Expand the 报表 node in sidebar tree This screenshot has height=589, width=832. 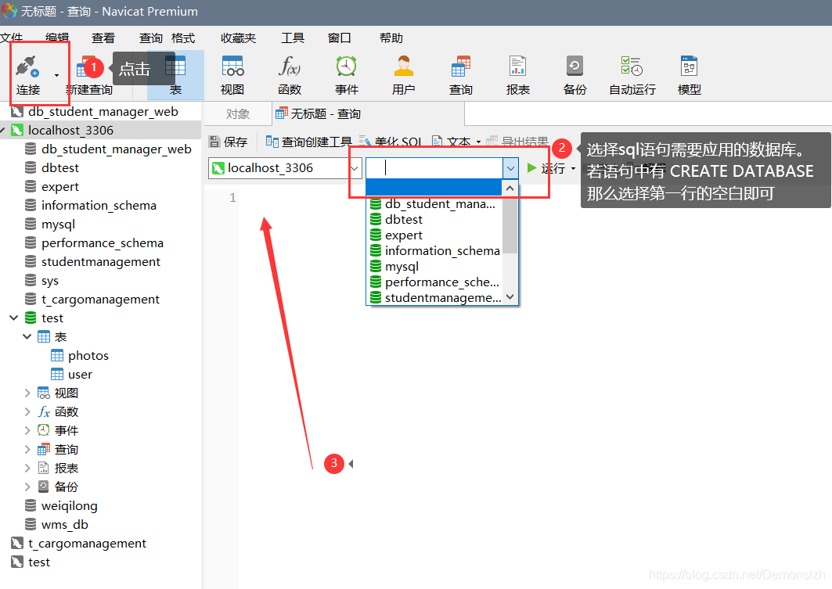[x=27, y=468]
